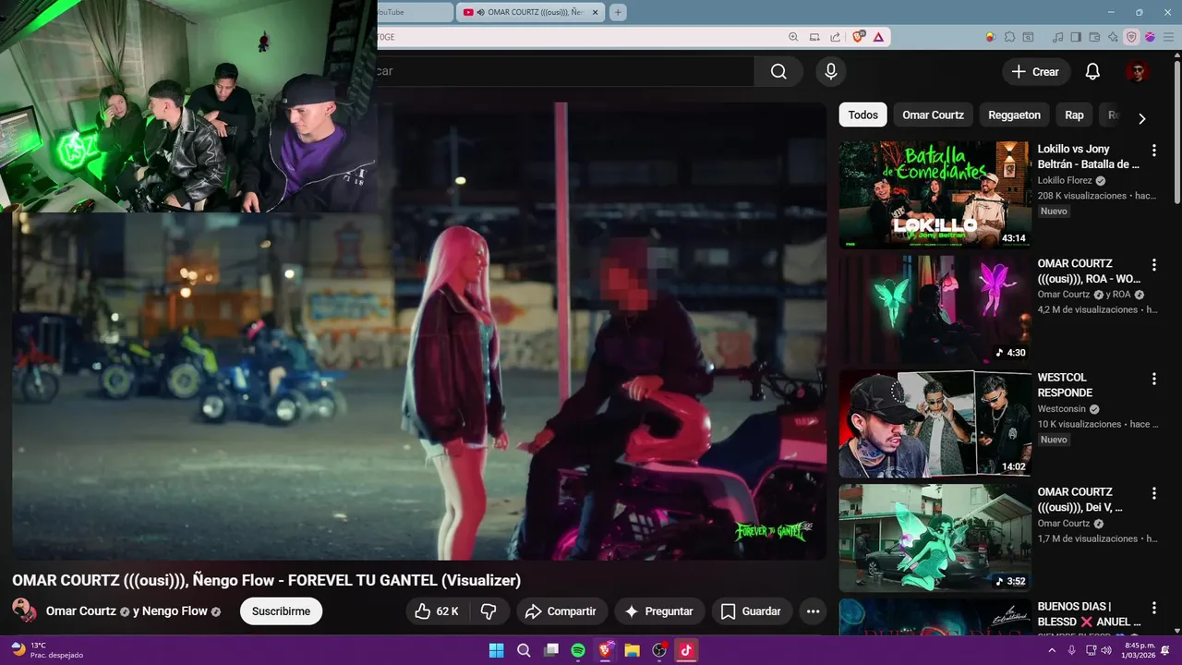Viewport: 1182px width, 665px height.
Task: Start voice search with microphone icon
Action: point(831,72)
